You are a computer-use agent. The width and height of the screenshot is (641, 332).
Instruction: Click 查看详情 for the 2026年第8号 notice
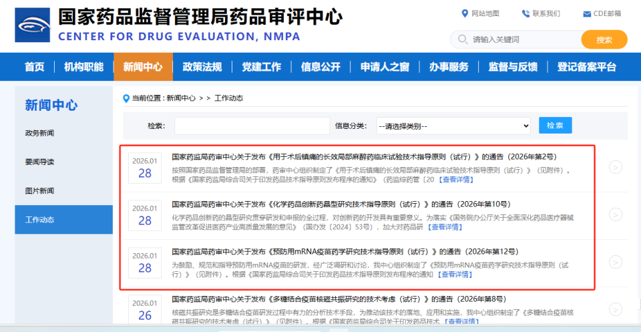click(x=462, y=322)
